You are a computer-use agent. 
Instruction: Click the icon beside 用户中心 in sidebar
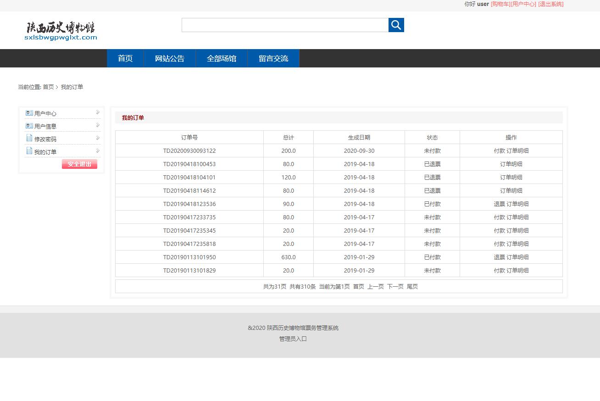pos(29,113)
